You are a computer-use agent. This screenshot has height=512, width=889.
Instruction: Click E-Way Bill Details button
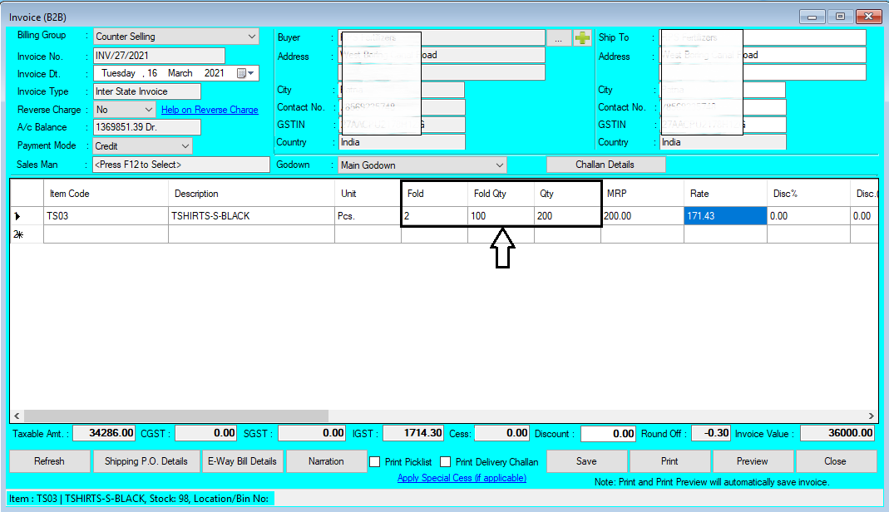(x=243, y=461)
